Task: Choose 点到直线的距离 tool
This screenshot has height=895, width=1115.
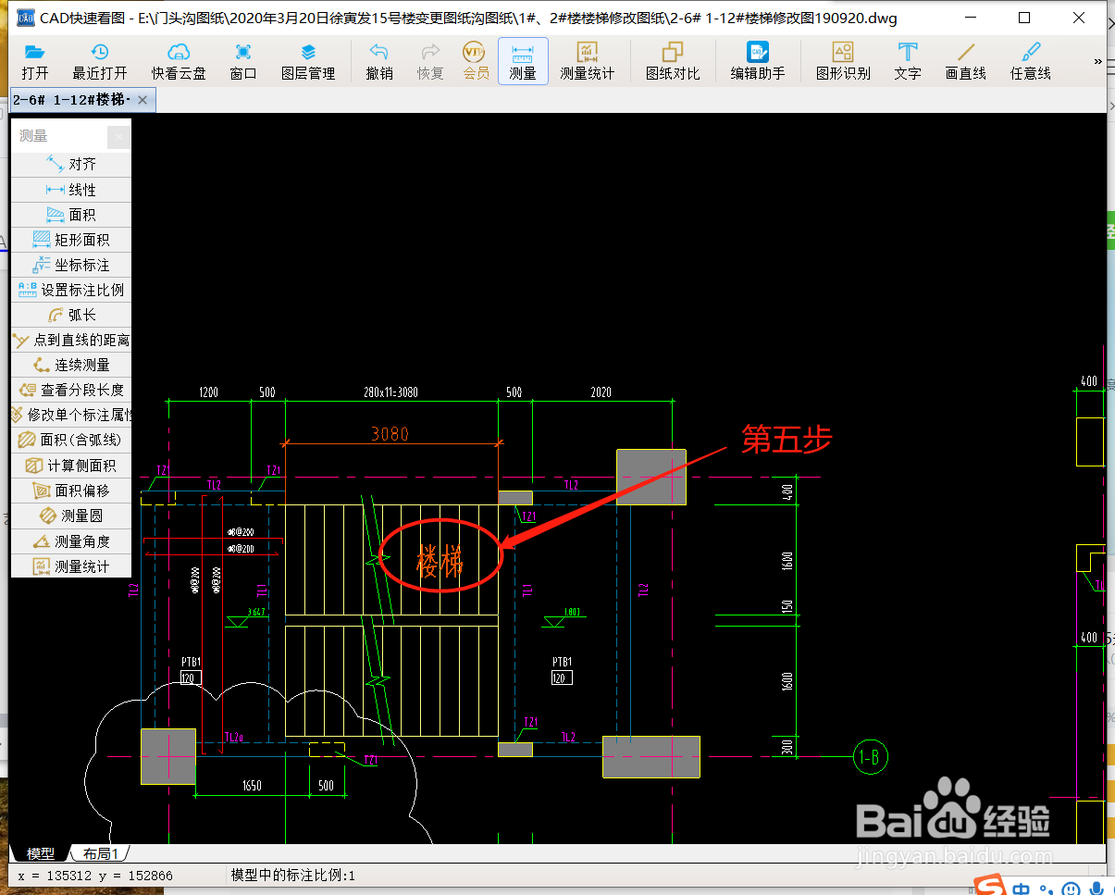Action: click(x=71, y=340)
